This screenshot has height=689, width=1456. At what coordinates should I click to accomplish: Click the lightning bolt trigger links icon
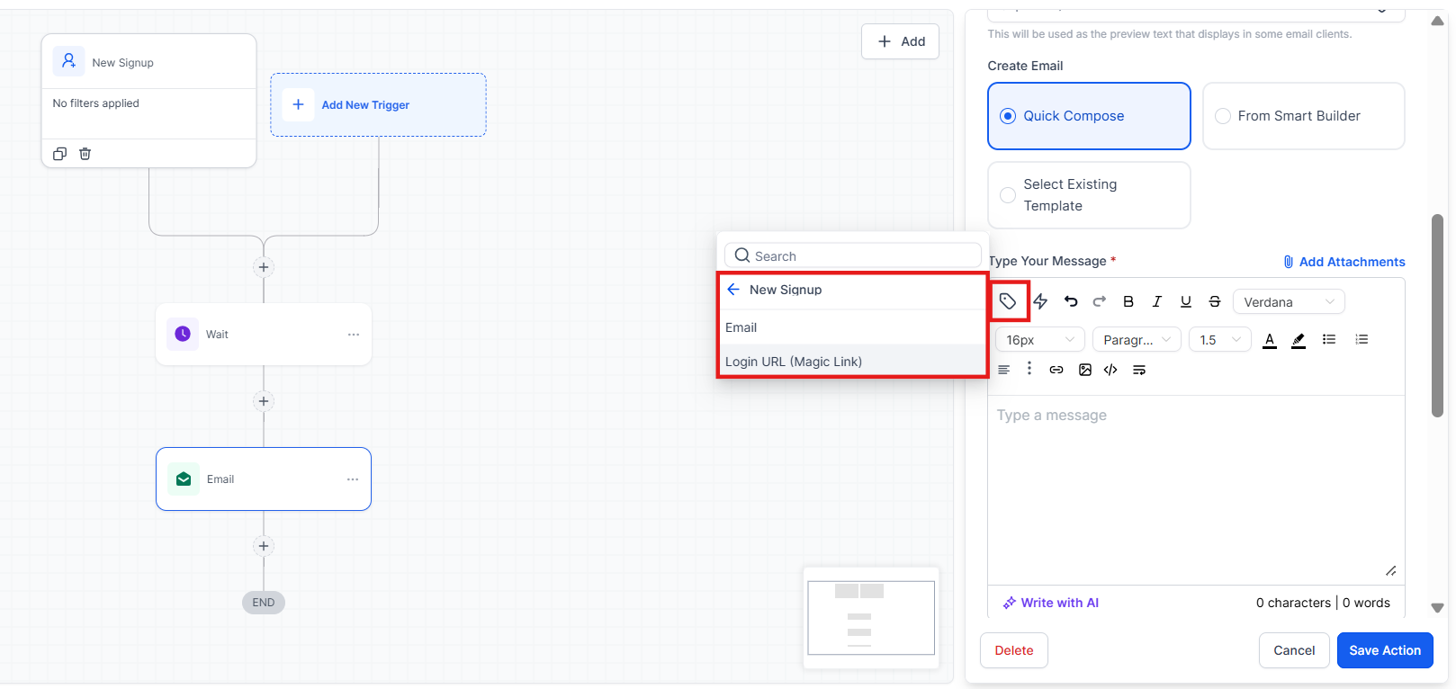pos(1040,301)
